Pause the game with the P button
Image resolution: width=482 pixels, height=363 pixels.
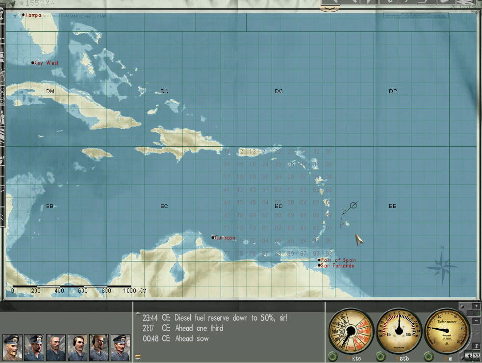pos(477,346)
